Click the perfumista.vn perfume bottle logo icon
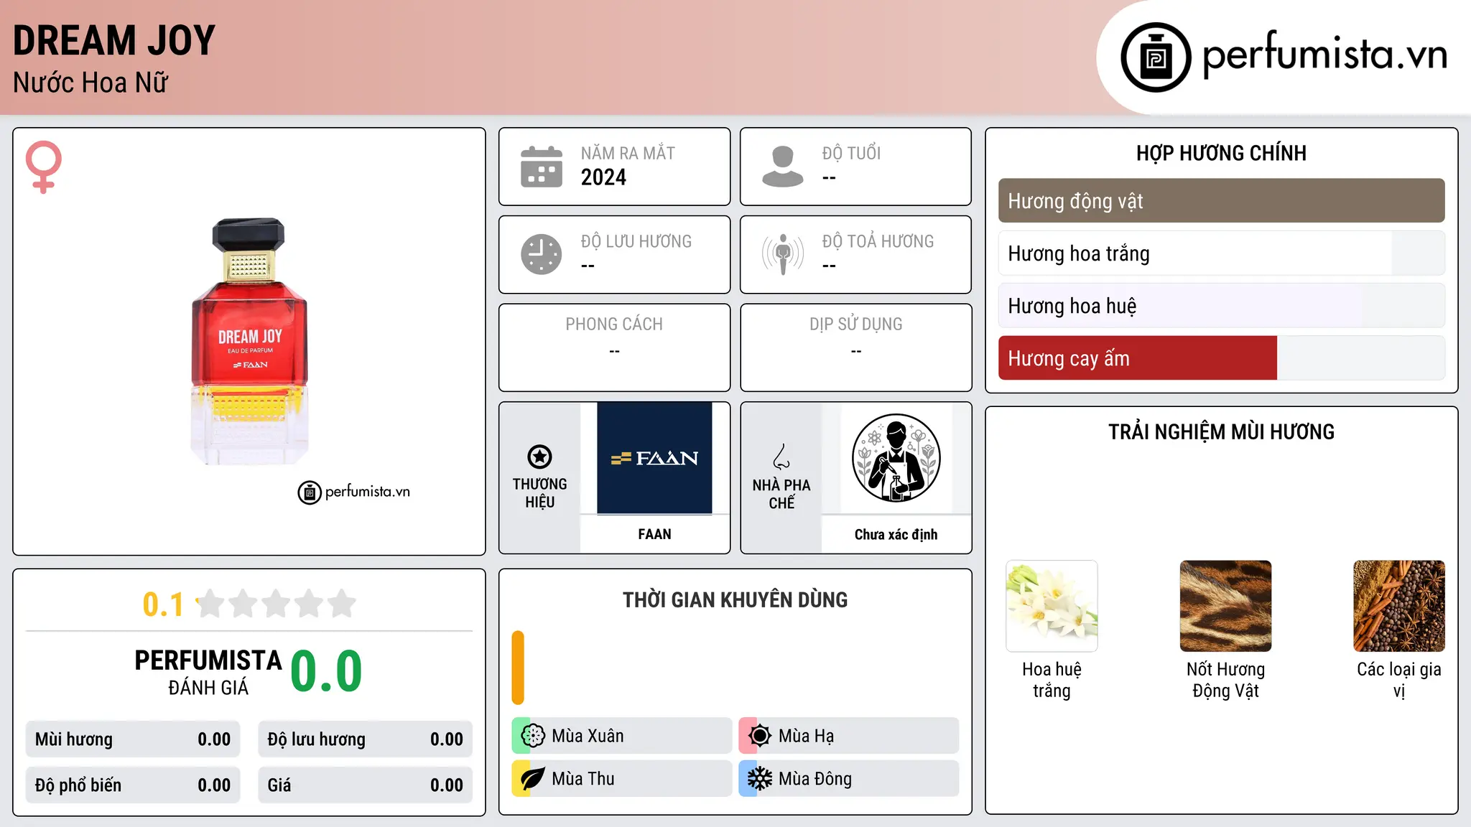Image resolution: width=1471 pixels, height=827 pixels. click(1156, 57)
